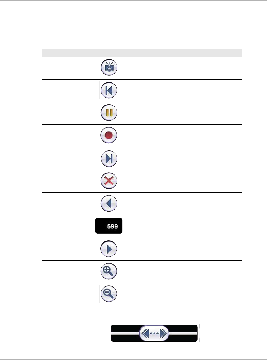Step forward one frame with right triangle
Screen dimensions: 267x360
[109, 249]
